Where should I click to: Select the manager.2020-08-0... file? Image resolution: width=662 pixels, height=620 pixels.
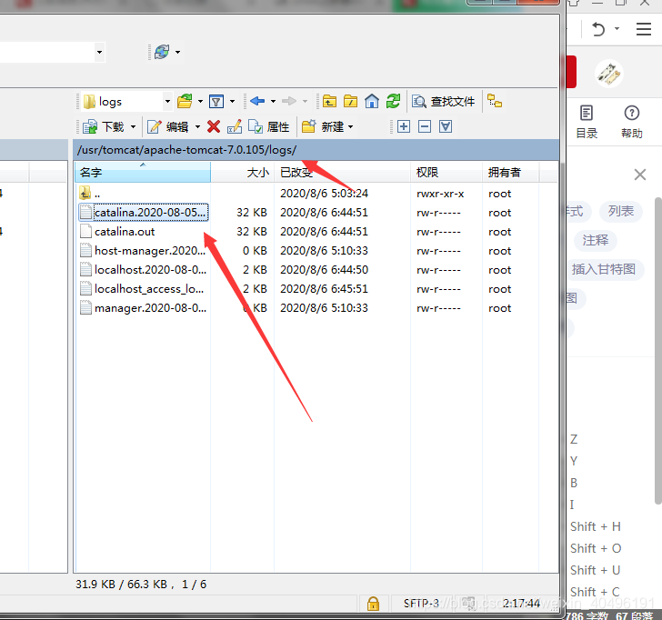coord(143,308)
